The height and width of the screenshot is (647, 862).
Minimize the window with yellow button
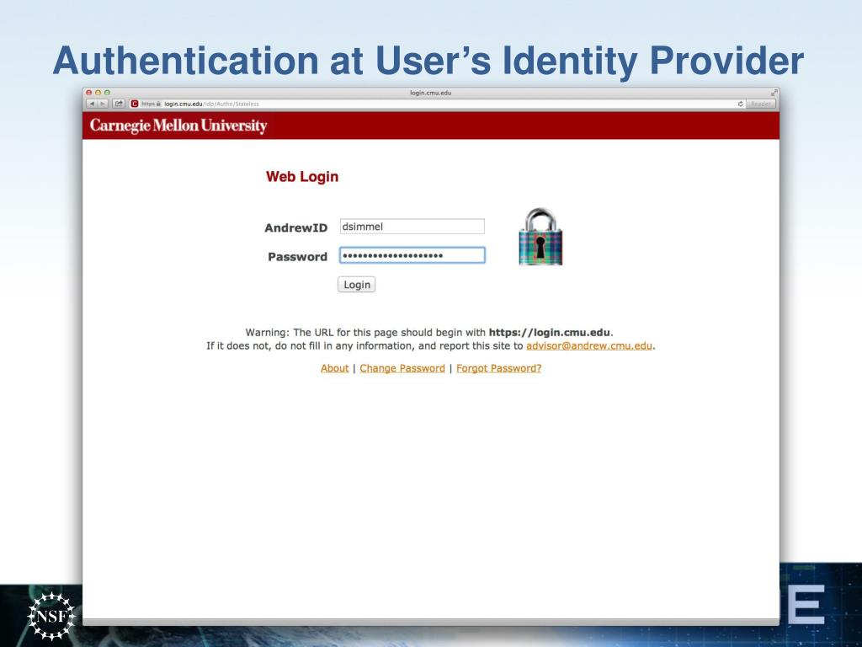click(98, 93)
